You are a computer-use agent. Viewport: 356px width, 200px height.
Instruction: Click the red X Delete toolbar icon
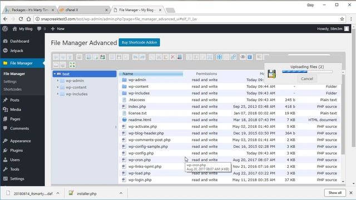[x=172, y=57]
